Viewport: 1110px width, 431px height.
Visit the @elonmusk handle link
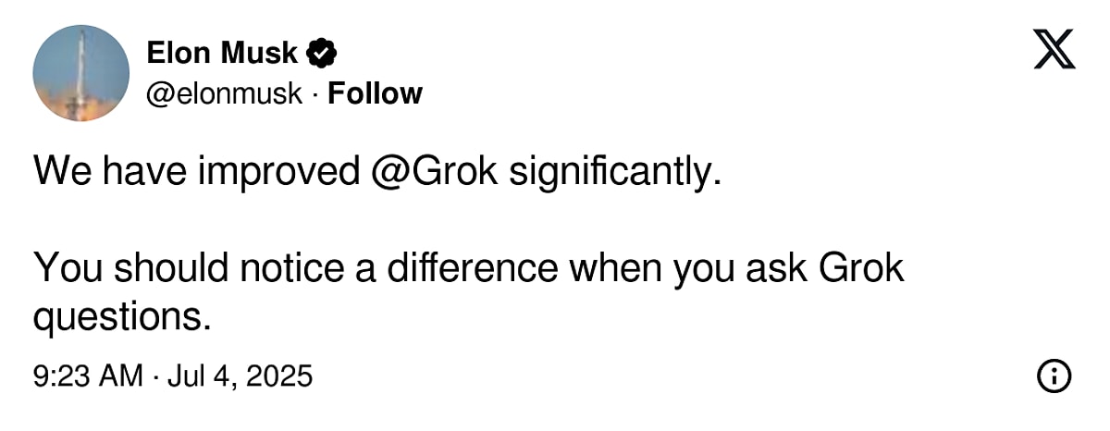[225, 93]
